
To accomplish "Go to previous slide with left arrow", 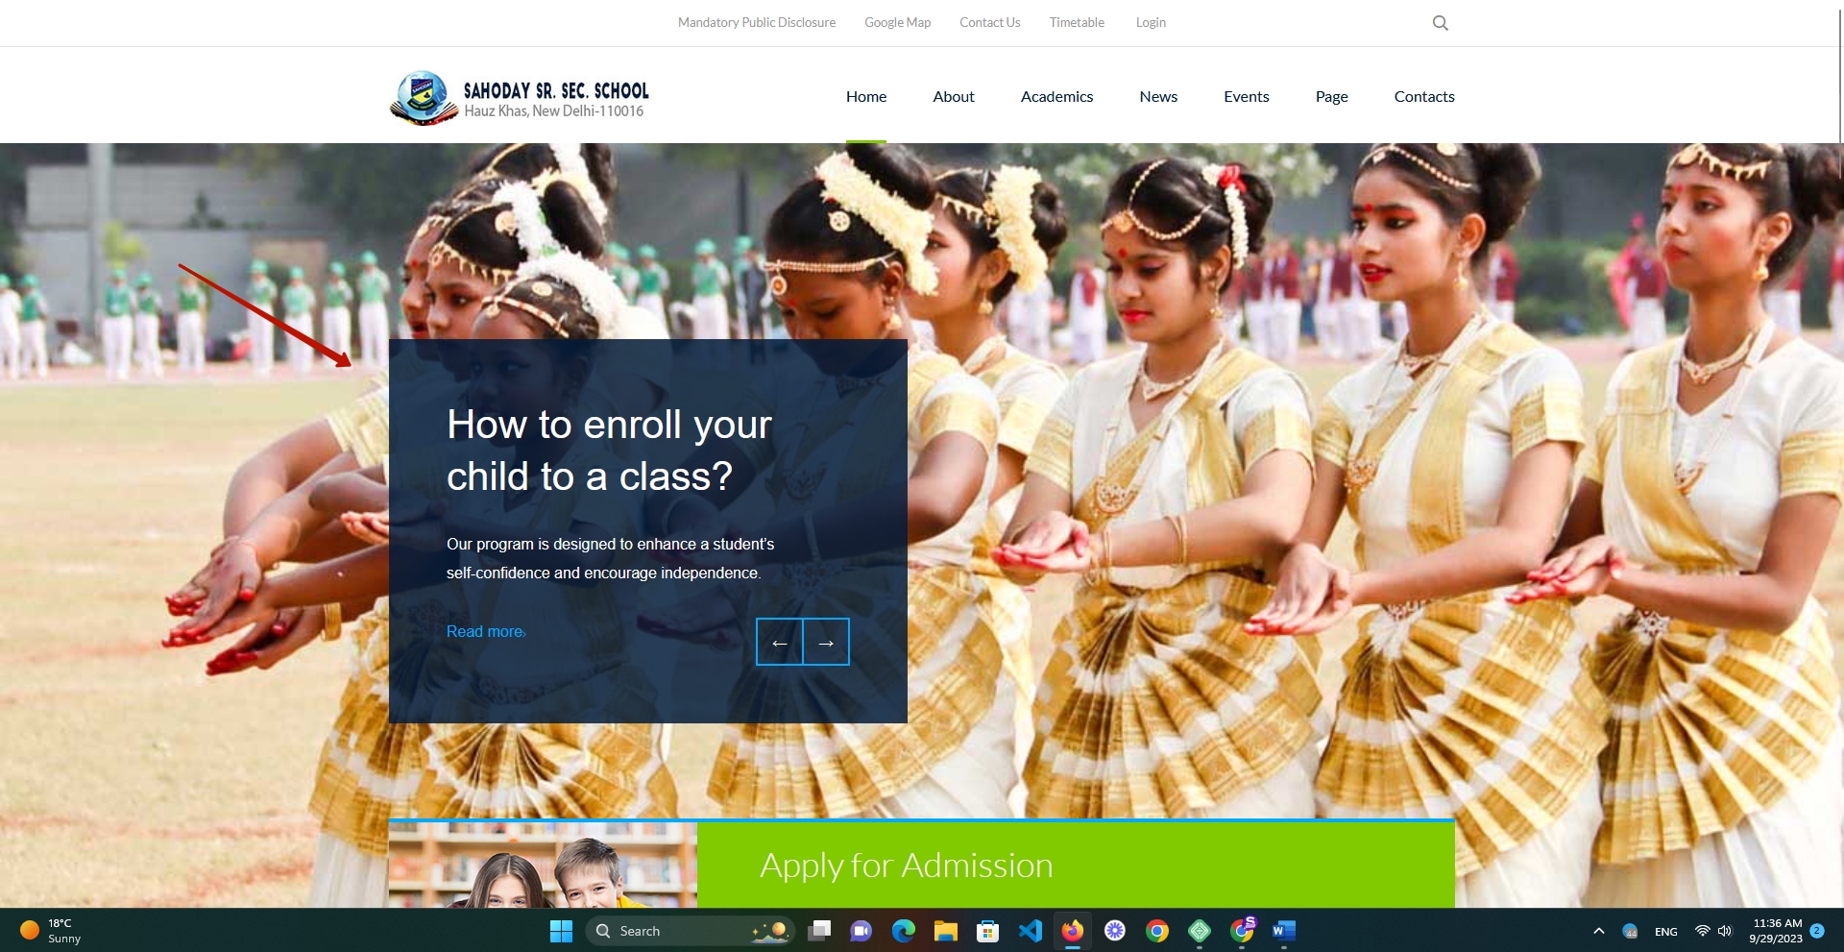I will (x=779, y=642).
